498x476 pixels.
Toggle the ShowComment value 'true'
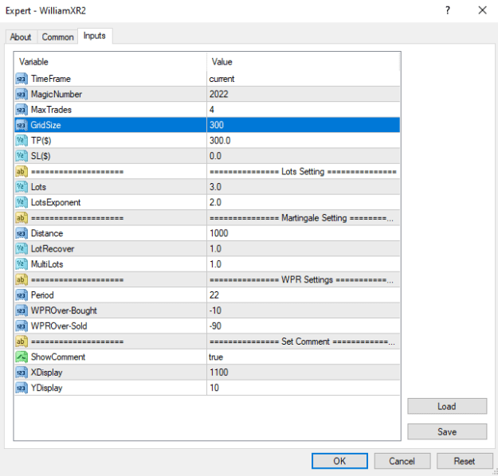[x=304, y=357]
